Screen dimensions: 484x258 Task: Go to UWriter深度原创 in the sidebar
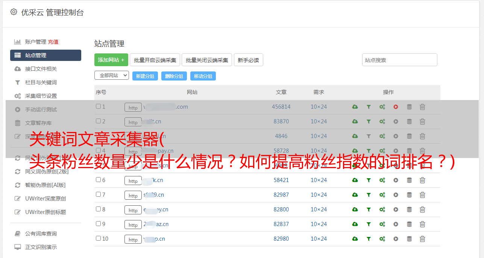point(45,199)
